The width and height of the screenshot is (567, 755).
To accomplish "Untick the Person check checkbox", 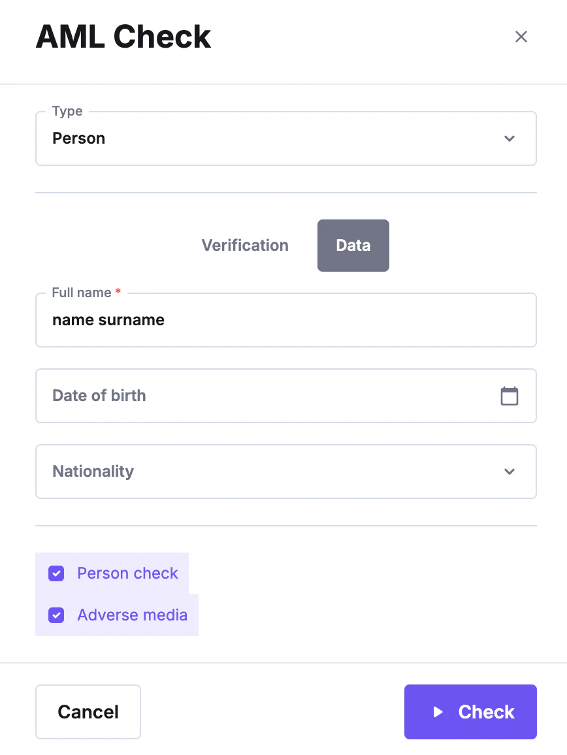I will pyautogui.click(x=56, y=573).
